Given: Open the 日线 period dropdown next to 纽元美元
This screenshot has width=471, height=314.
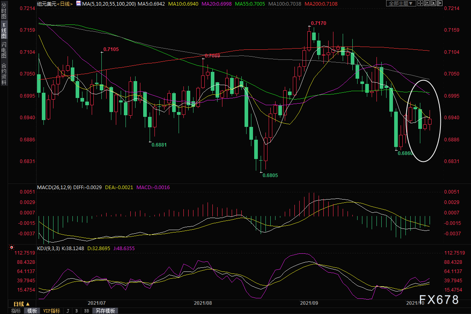Looking at the screenshot, I should pyautogui.click(x=64, y=4).
